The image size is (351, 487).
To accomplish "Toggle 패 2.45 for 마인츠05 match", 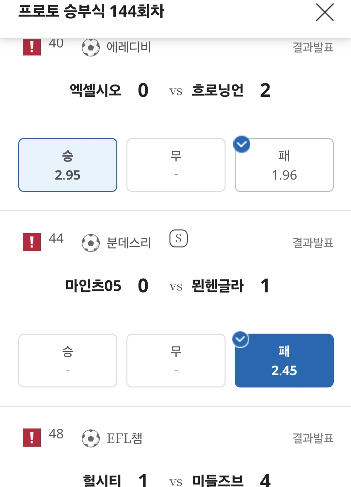I will [284, 360].
